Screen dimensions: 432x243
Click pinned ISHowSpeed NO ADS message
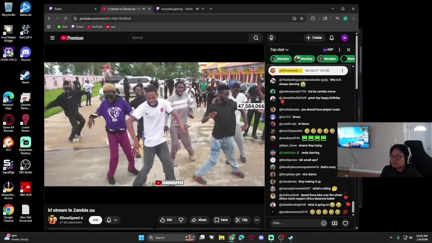point(308,71)
